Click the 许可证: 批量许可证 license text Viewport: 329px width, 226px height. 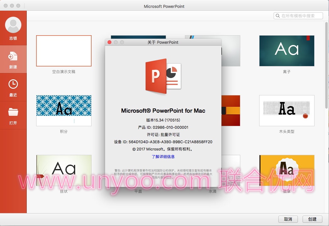point(163,135)
